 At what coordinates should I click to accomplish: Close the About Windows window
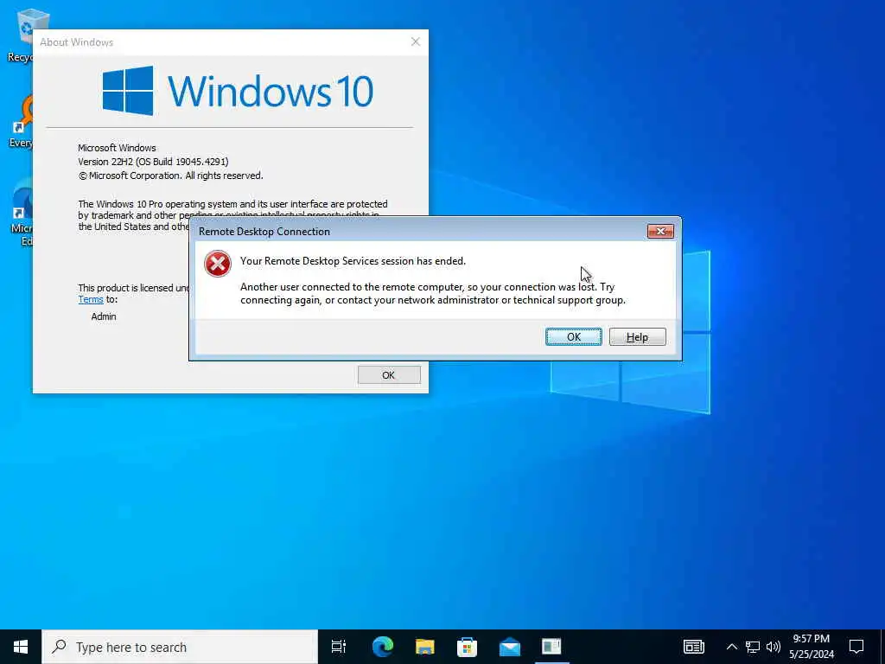pyautogui.click(x=416, y=41)
